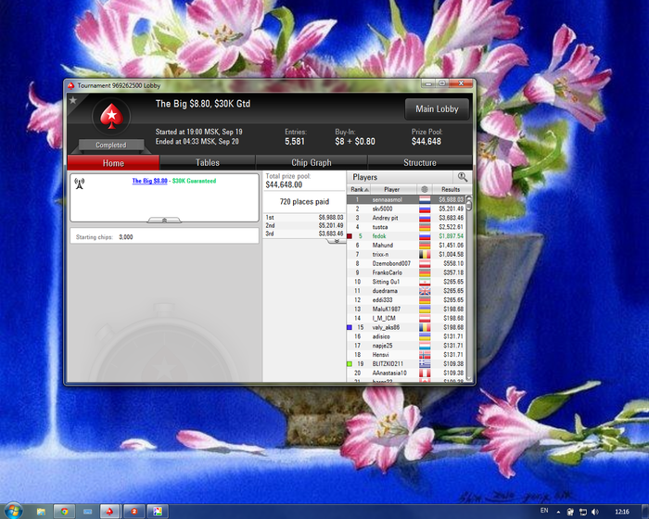Click the red number 2 taskbar app

(134, 512)
